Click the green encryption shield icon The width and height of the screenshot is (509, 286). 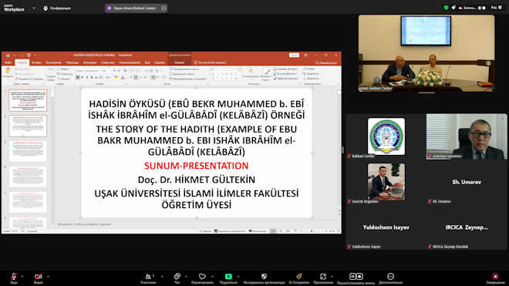tap(447, 8)
